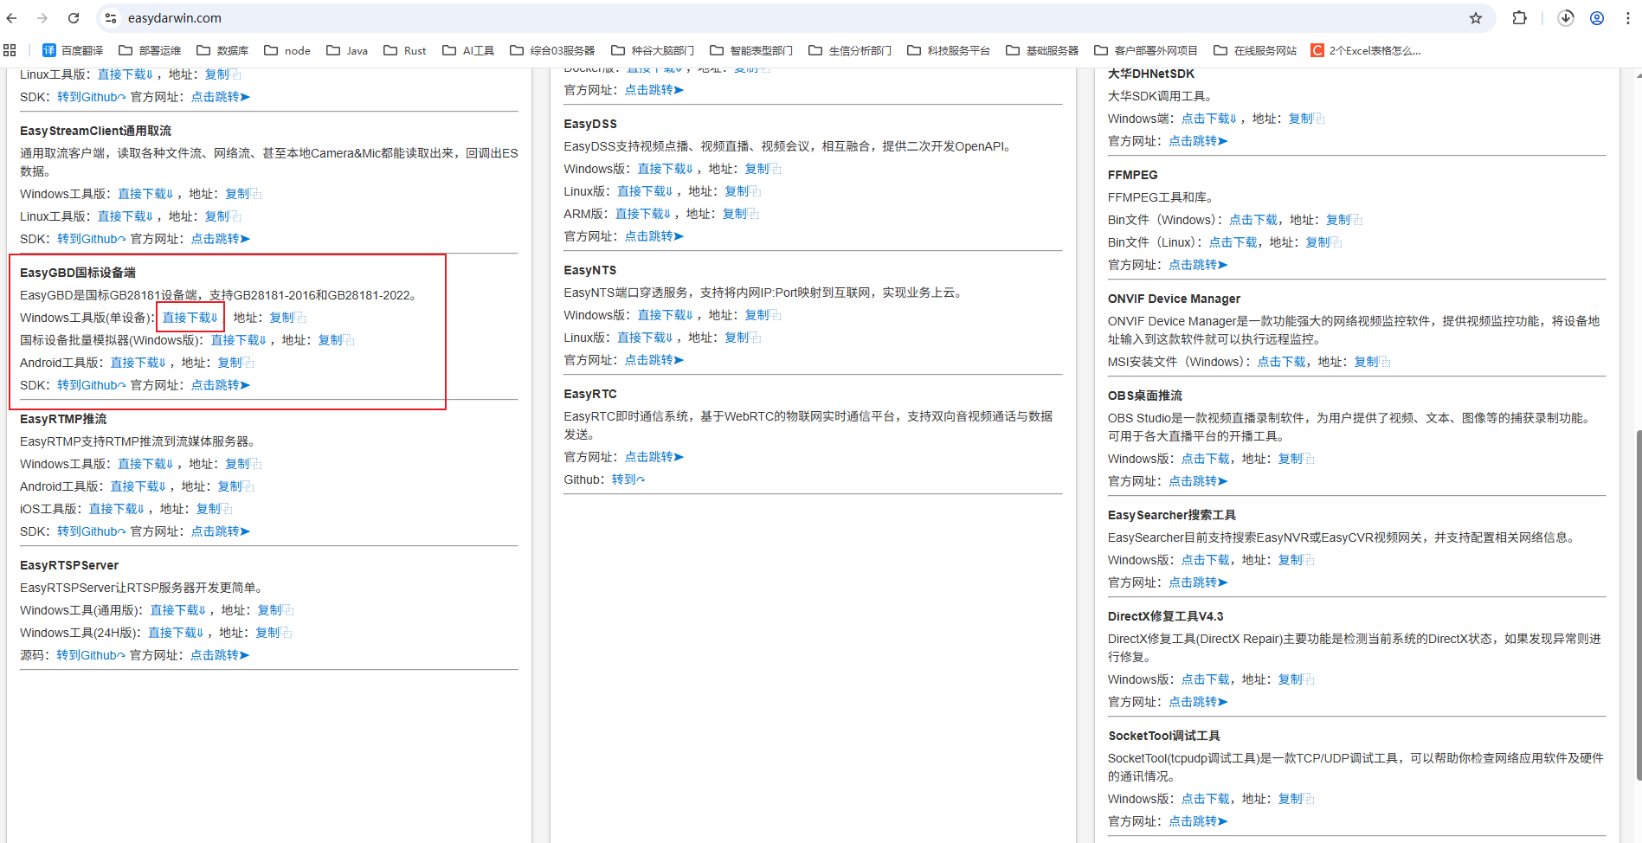Expand the 综合03服务器 bookmark folder
The image size is (1642, 843).
[x=552, y=50]
